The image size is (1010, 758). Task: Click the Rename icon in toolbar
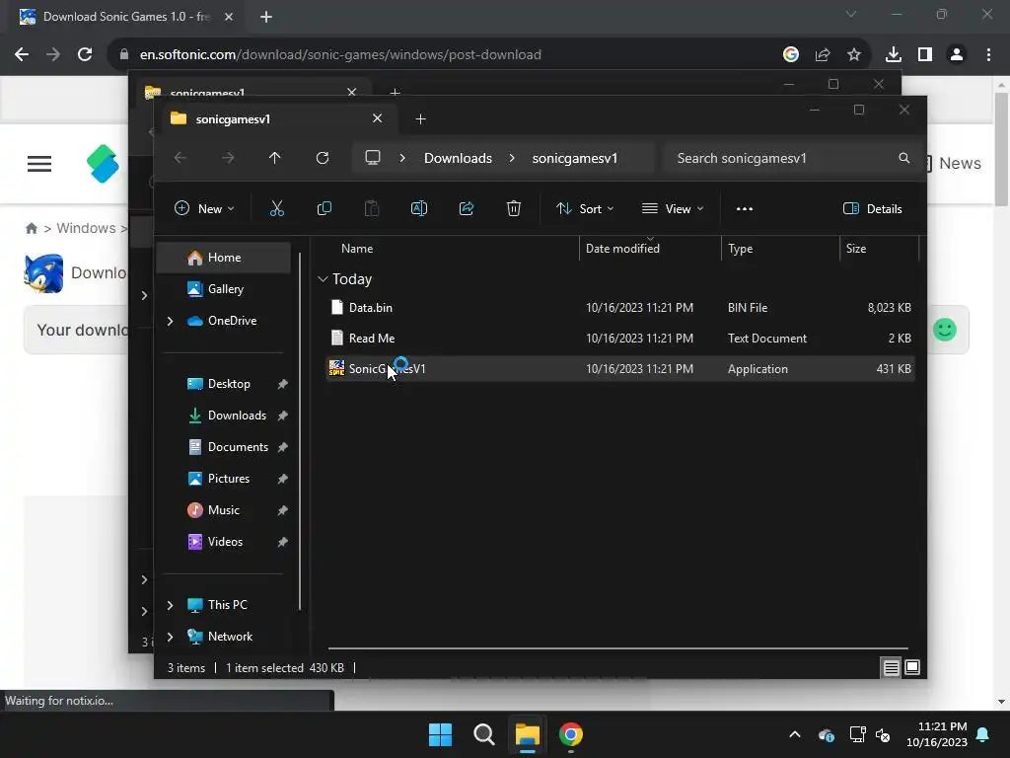point(418,208)
